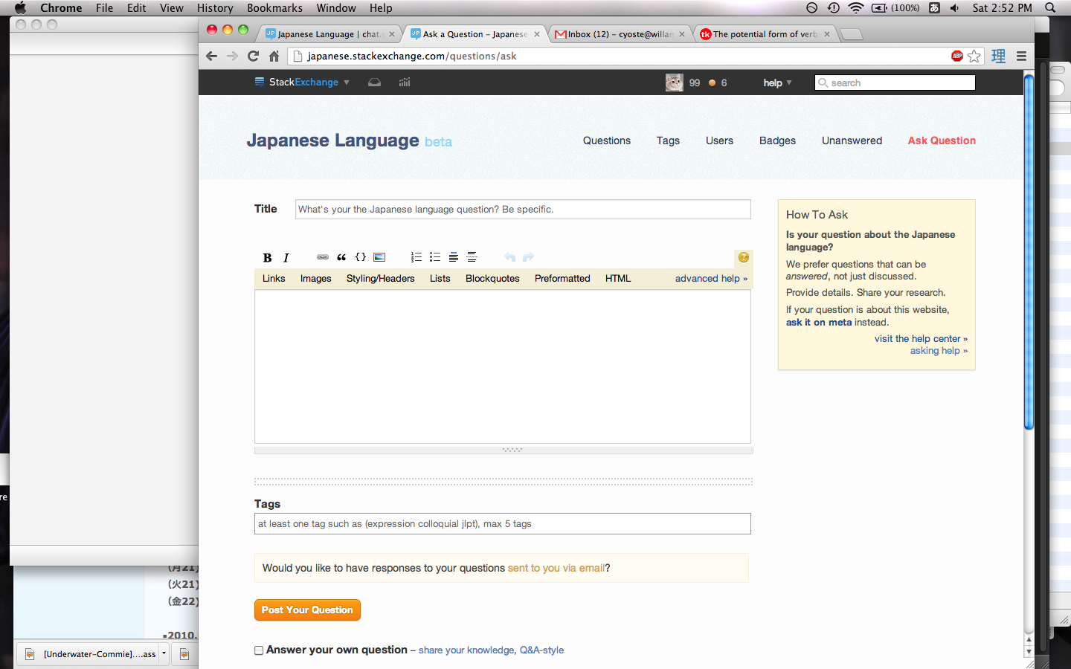Open the user avatar profile
Viewport: 1071px width, 669px height.
(x=675, y=83)
